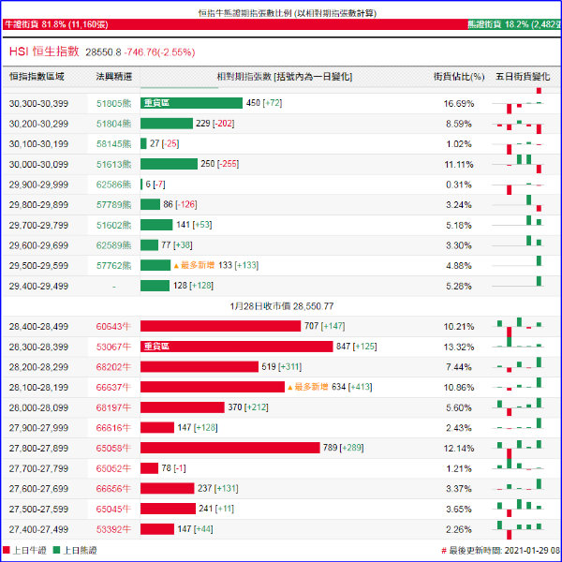Open five-day sparkline for 27,800-27,899 row
The image size is (562, 562).
pos(518,448)
